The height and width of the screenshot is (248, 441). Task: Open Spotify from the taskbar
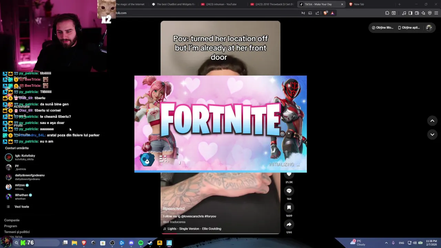(x=141, y=243)
